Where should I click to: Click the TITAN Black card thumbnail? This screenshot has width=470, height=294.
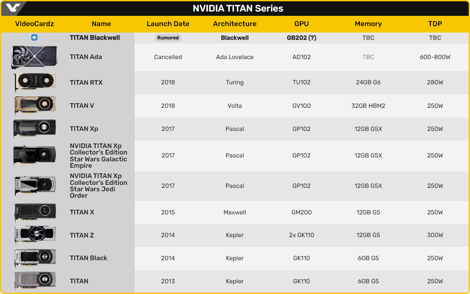pyautogui.click(x=34, y=258)
